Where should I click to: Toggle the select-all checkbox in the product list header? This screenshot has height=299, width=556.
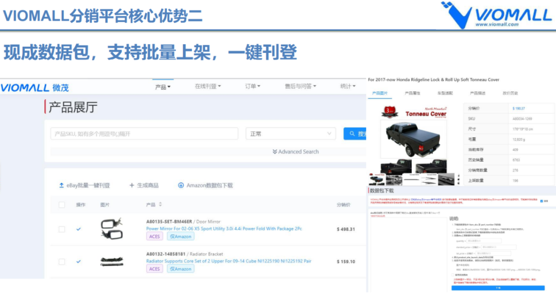tap(61, 204)
